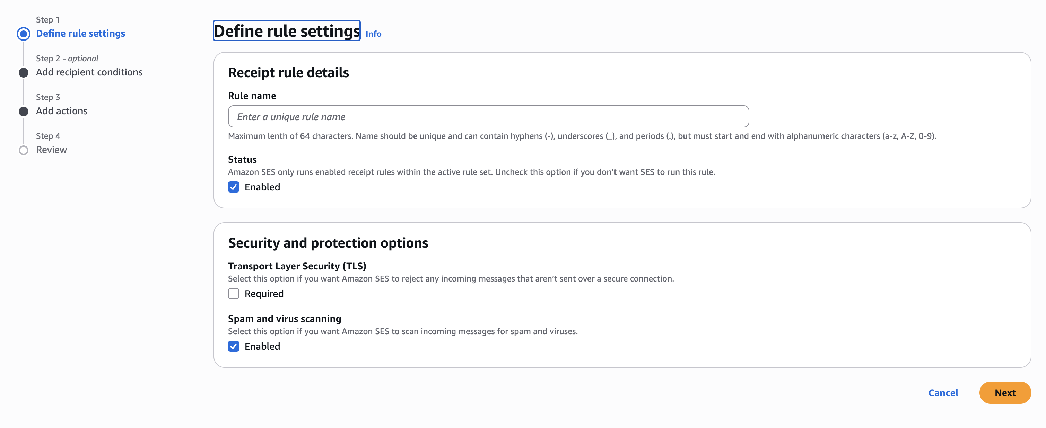Click the Cancel link
Viewport: 1046px width, 428px height.
pyautogui.click(x=943, y=393)
